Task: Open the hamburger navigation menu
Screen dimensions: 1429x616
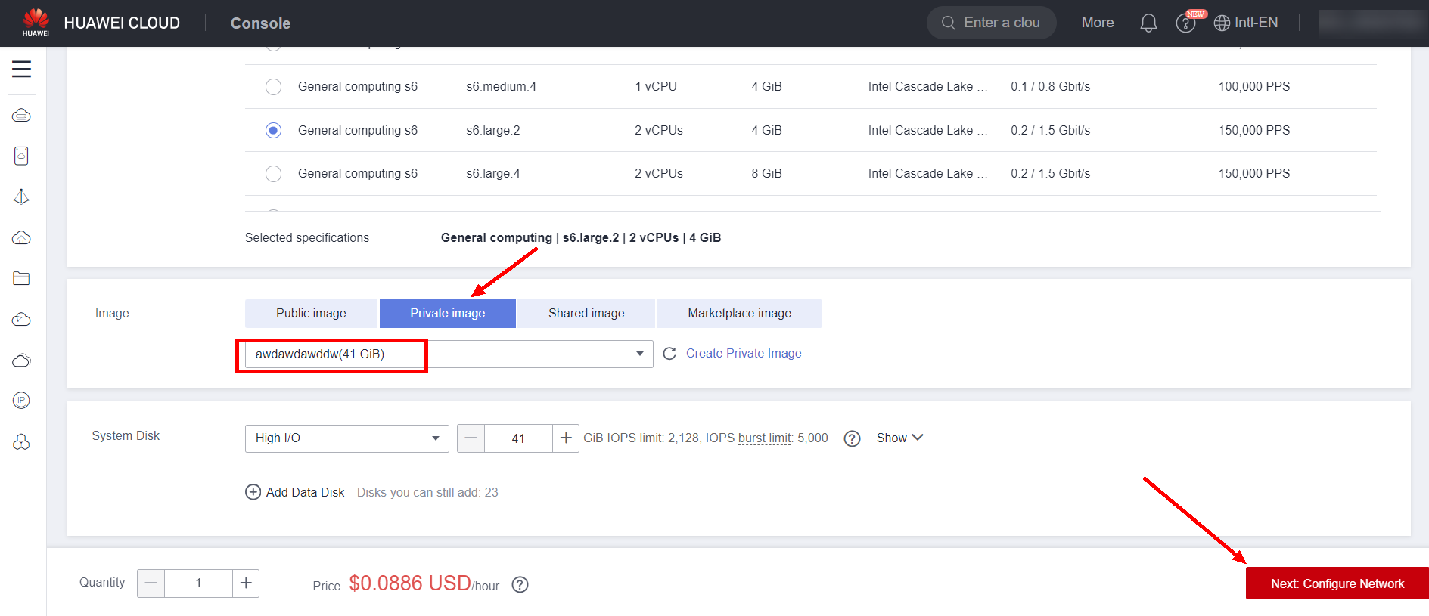Action: 21,70
